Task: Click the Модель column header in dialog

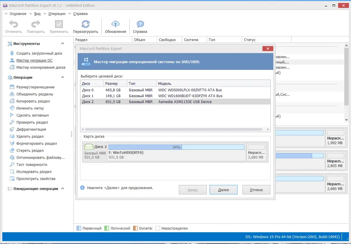Action: [213, 84]
